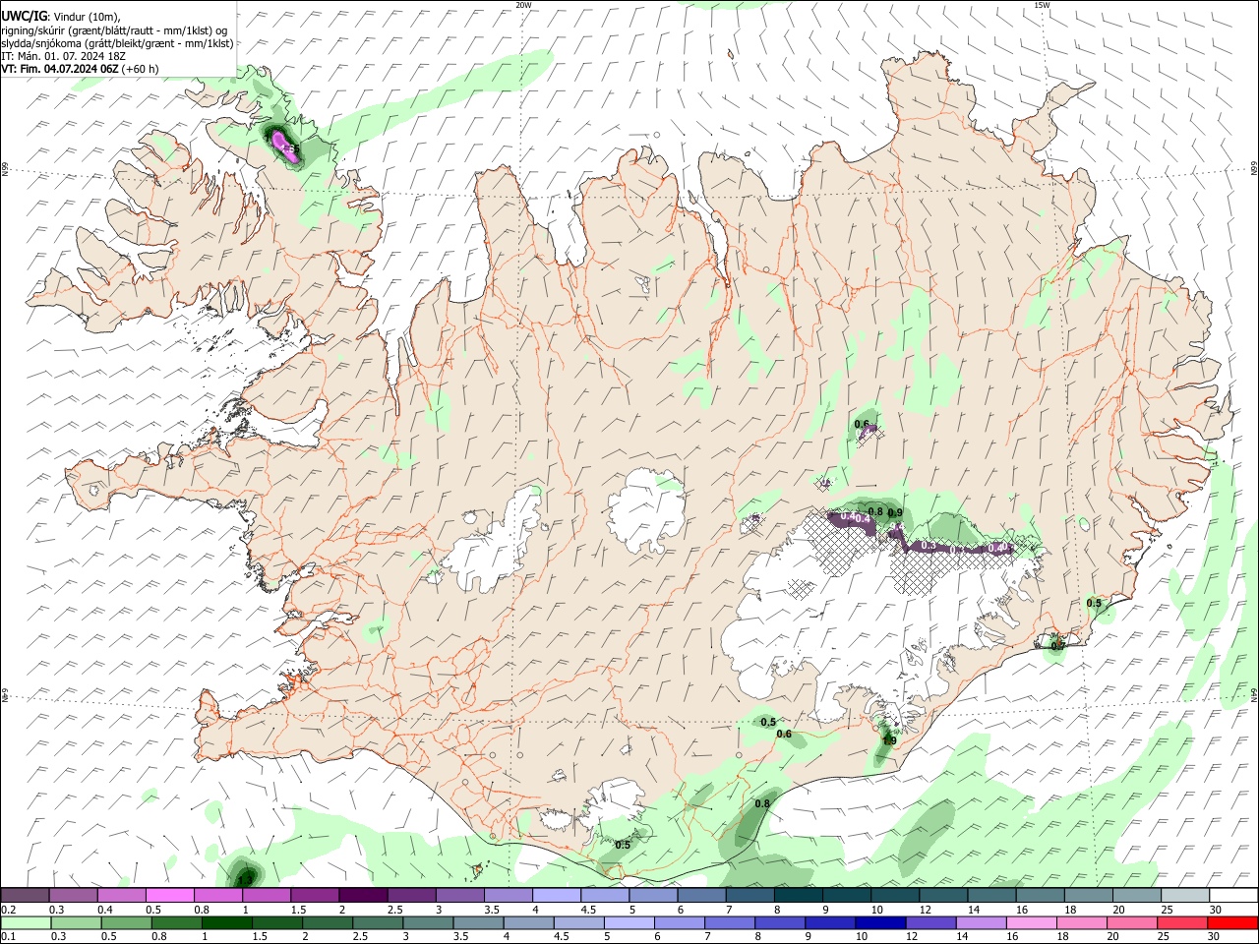Click the dark purple 2 swatch in the upper row
1259x944 pixels.
coord(363,896)
